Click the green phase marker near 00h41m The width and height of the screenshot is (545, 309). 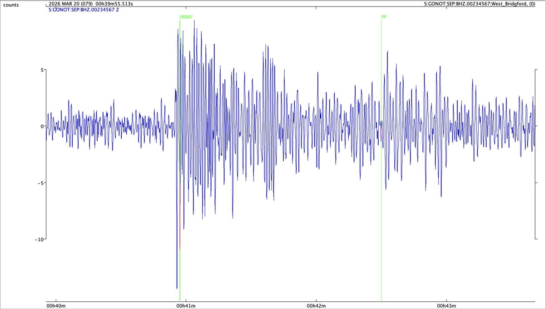180,160
